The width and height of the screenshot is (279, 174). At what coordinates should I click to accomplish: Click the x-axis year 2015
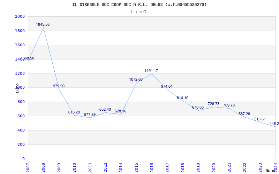point(136,168)
